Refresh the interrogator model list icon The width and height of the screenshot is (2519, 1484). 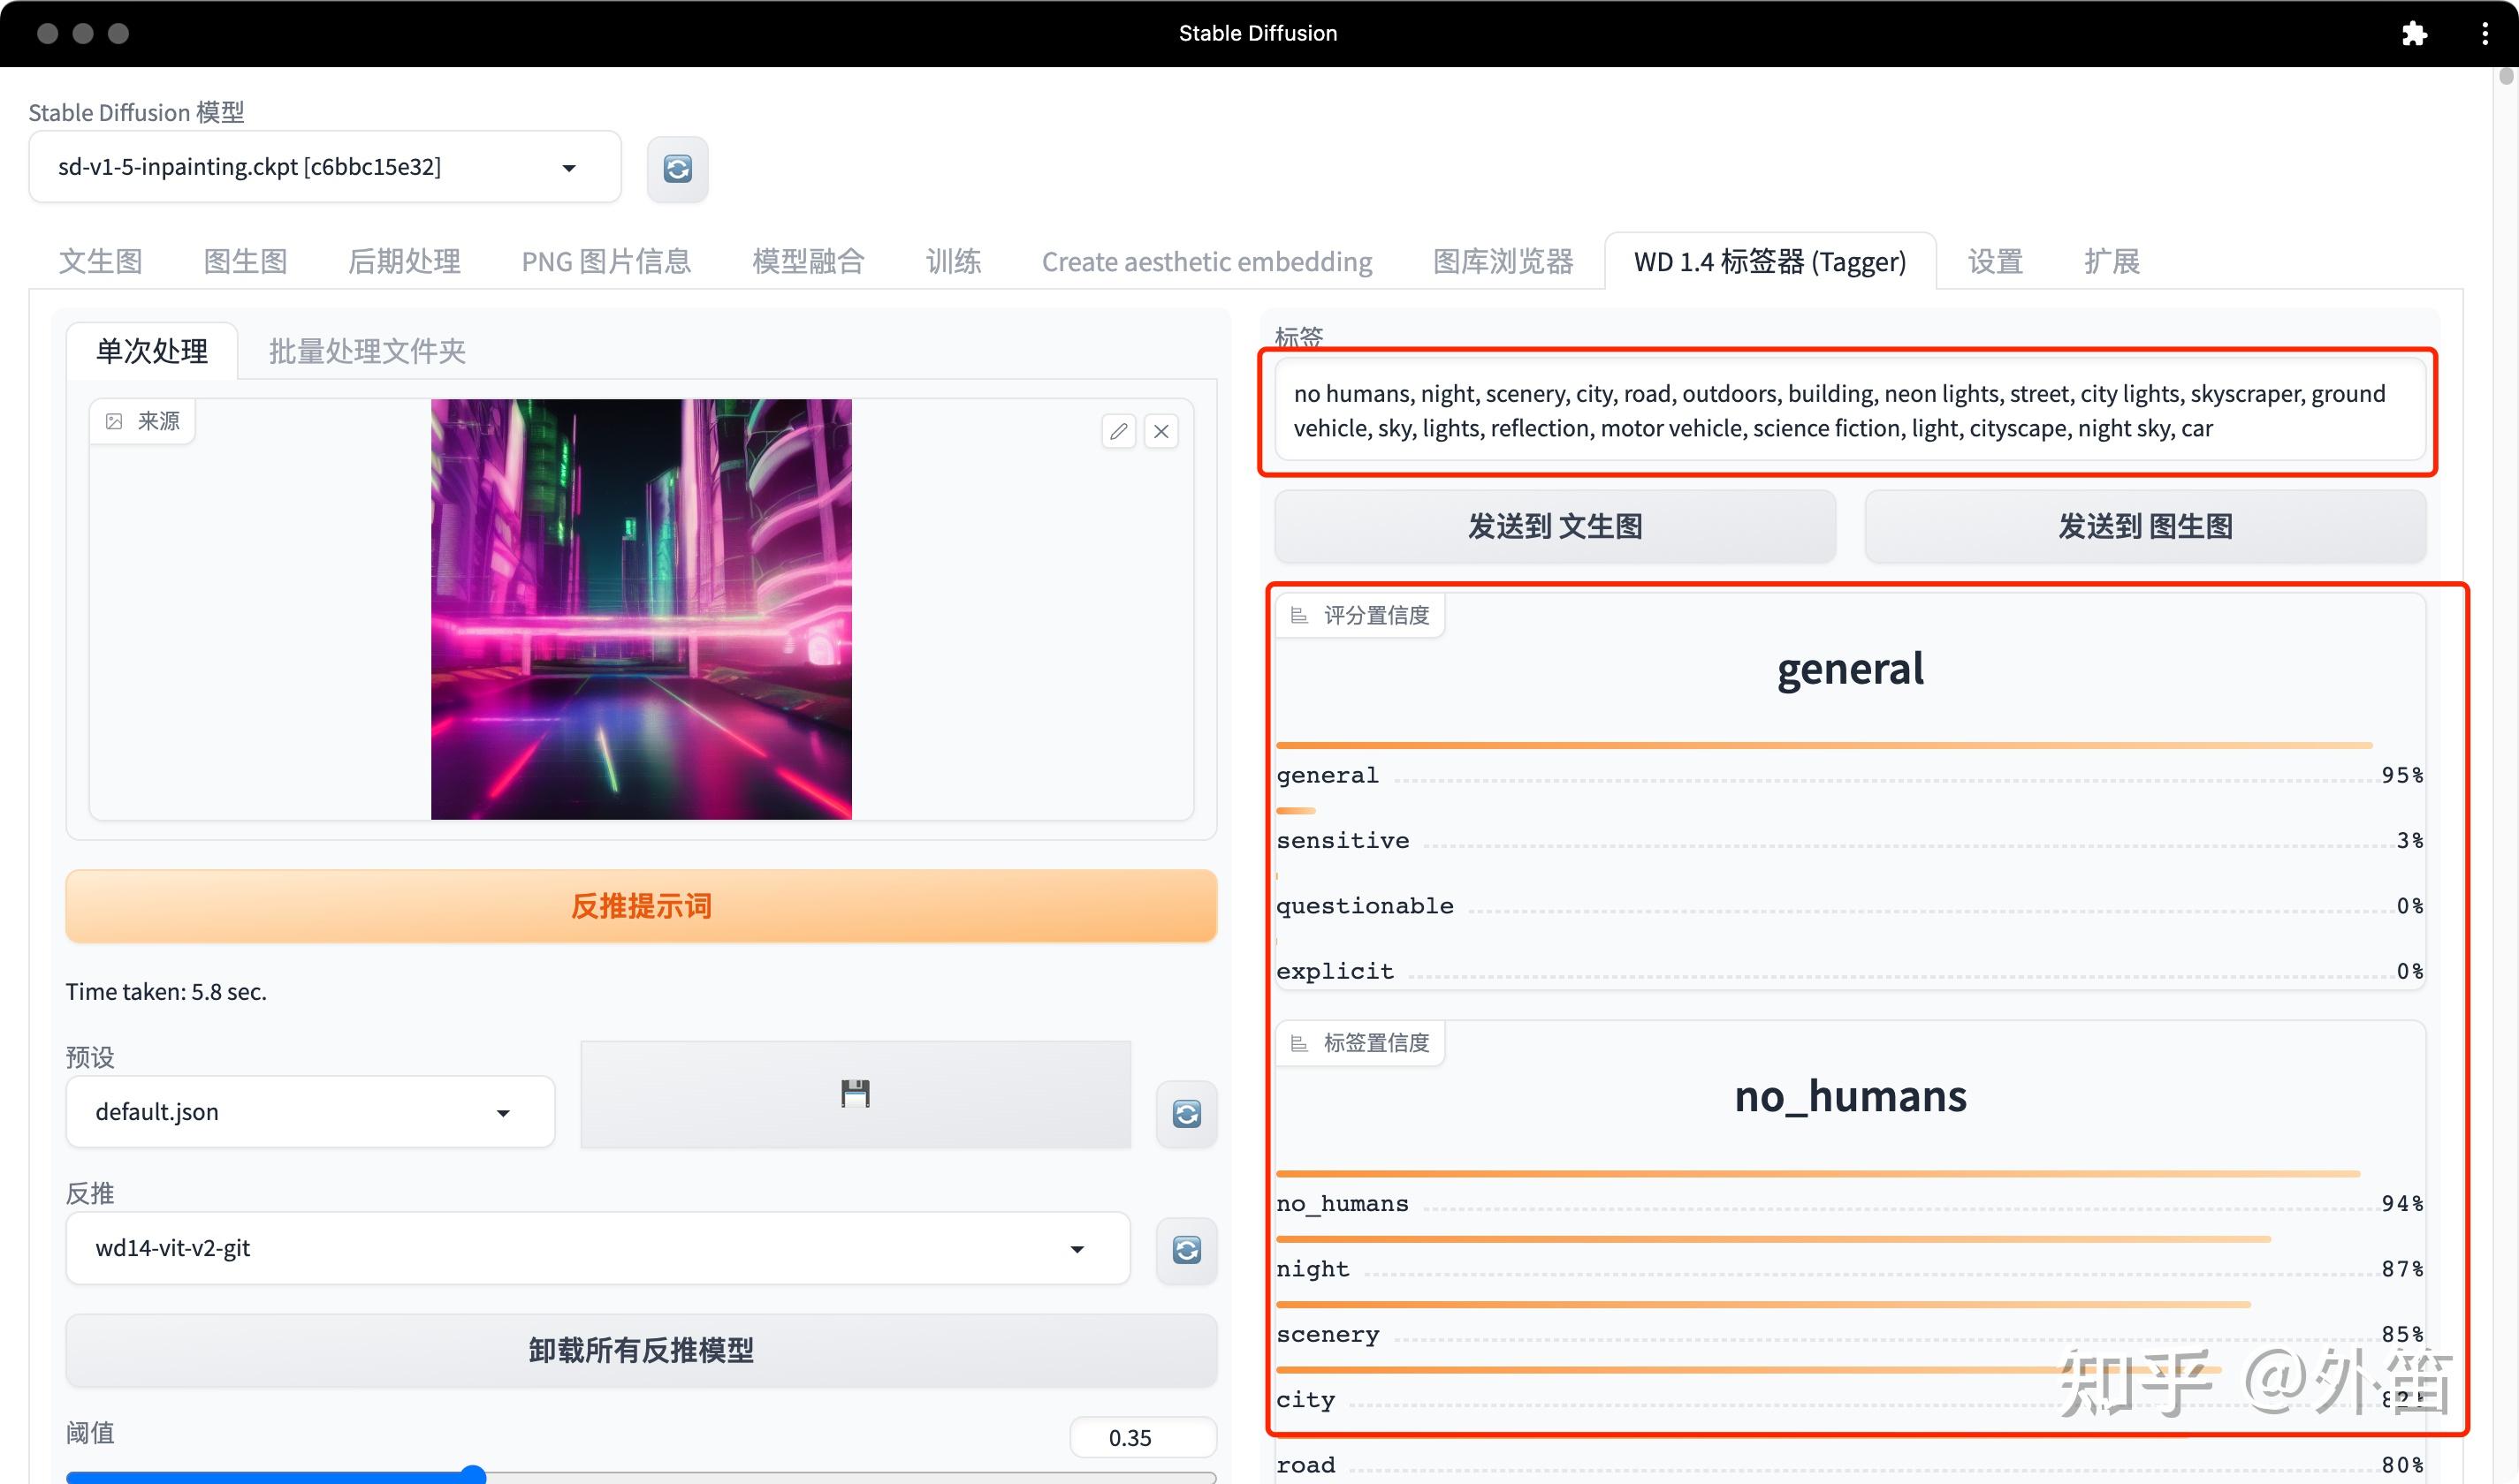click(x=1186, y=1249)
